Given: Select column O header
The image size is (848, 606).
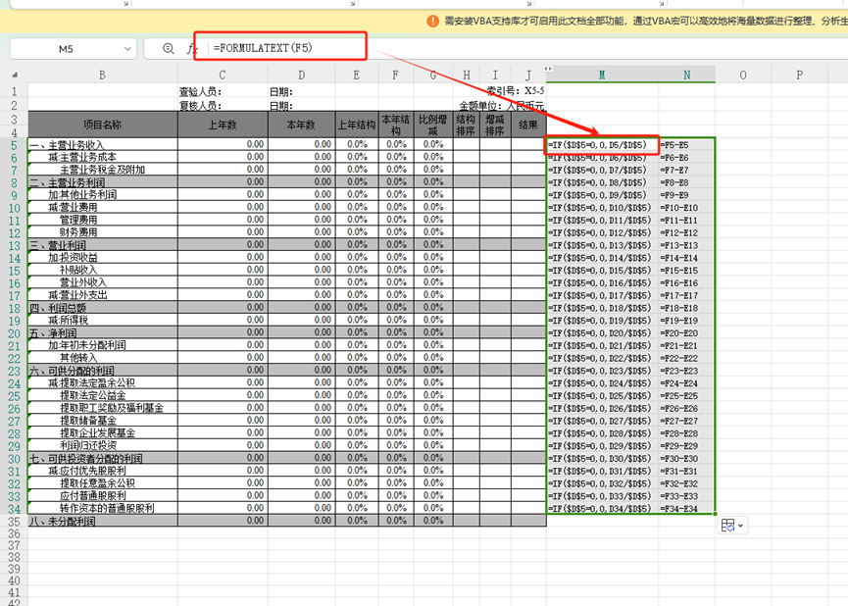Looking at the screenshot, I should coord(743,76).
